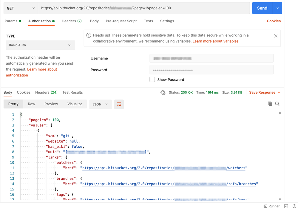
Task: Click the "website" key on line 6
Action: pyautogui.click(x=55, y=141)
